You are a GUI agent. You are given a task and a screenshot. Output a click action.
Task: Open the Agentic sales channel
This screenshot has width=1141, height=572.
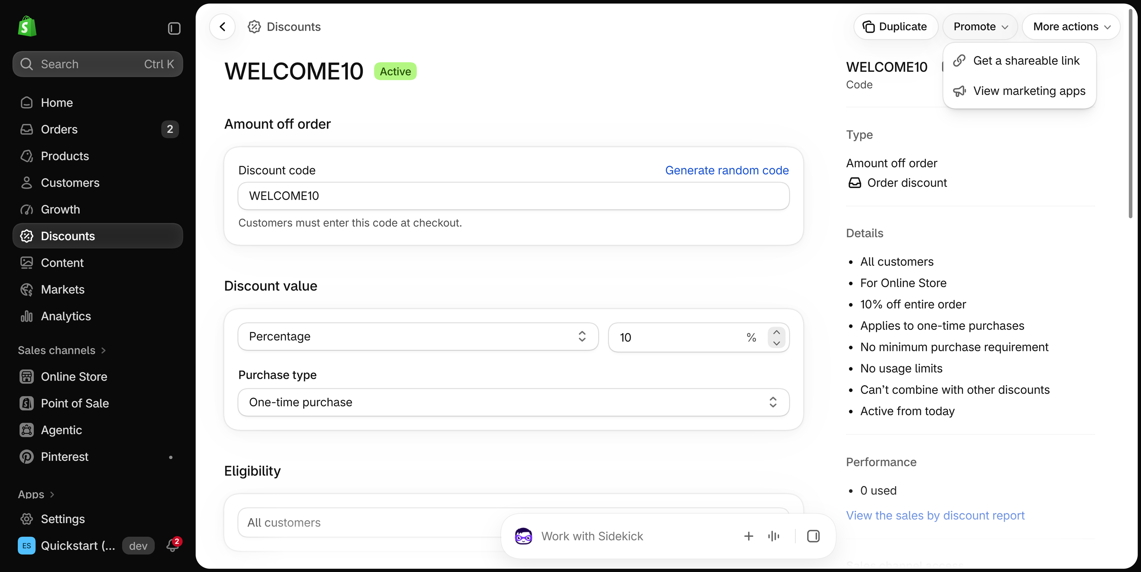click(97, 430)
